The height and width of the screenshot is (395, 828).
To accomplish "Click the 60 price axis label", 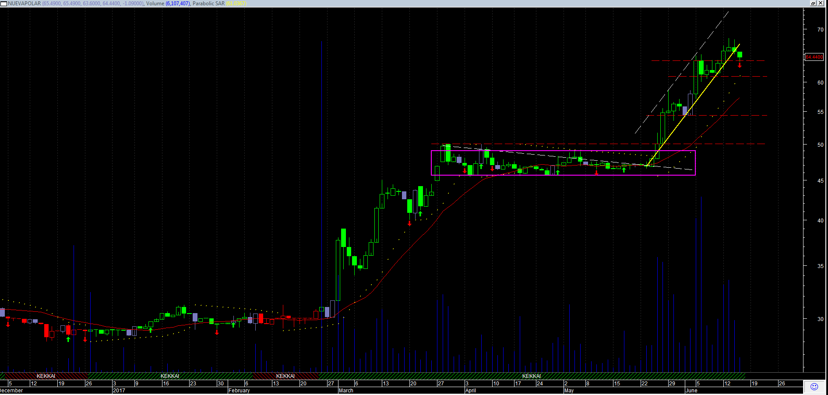I will (x=820, y=82).
